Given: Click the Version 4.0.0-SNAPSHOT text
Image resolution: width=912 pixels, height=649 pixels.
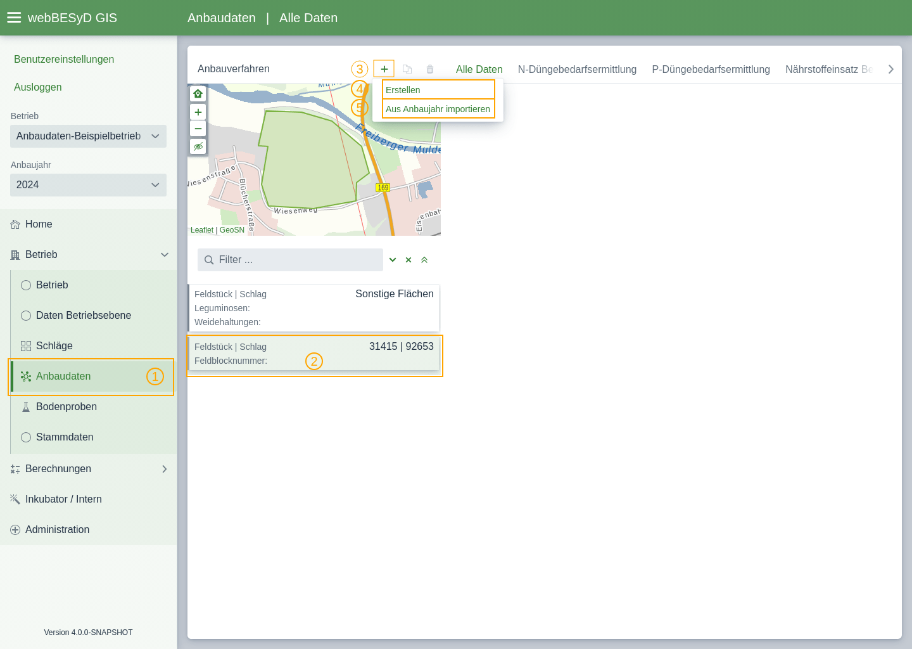Looking at the screenshot, I should pos(89,633).
